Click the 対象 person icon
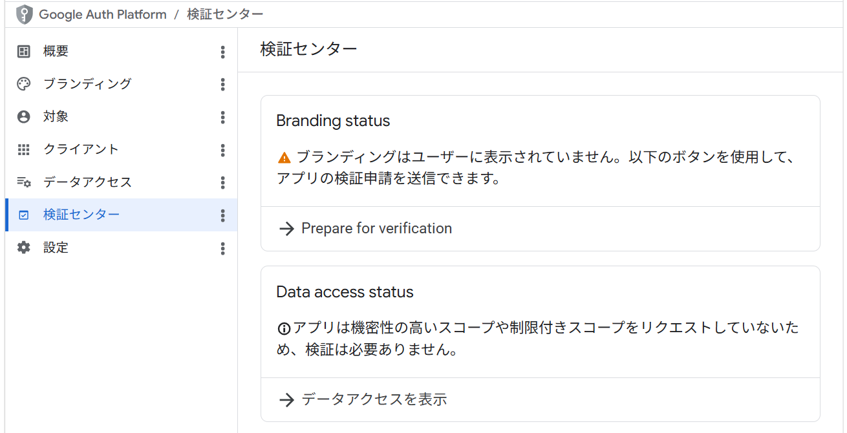 (24, 117)
